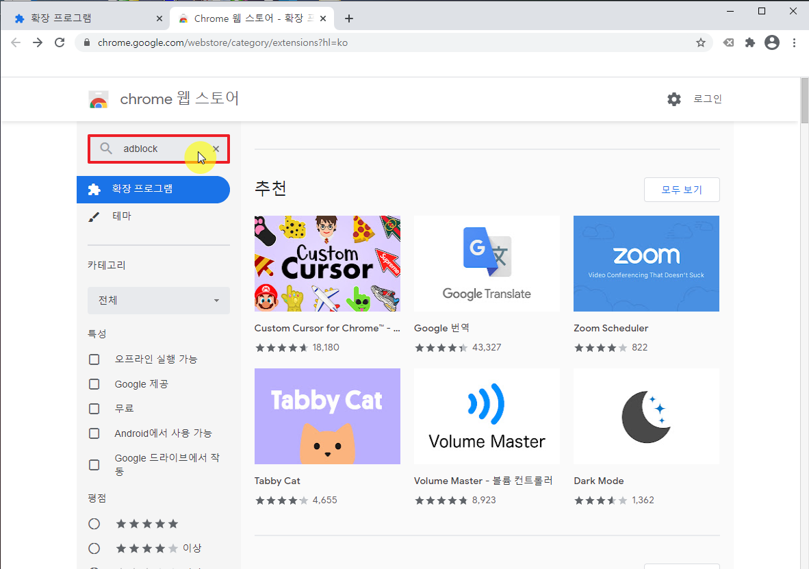Viewport: 809px width, 569px height.
Task: Click Volume Master - 볼륨 컨트롤러 title
Action: (483, 481)
